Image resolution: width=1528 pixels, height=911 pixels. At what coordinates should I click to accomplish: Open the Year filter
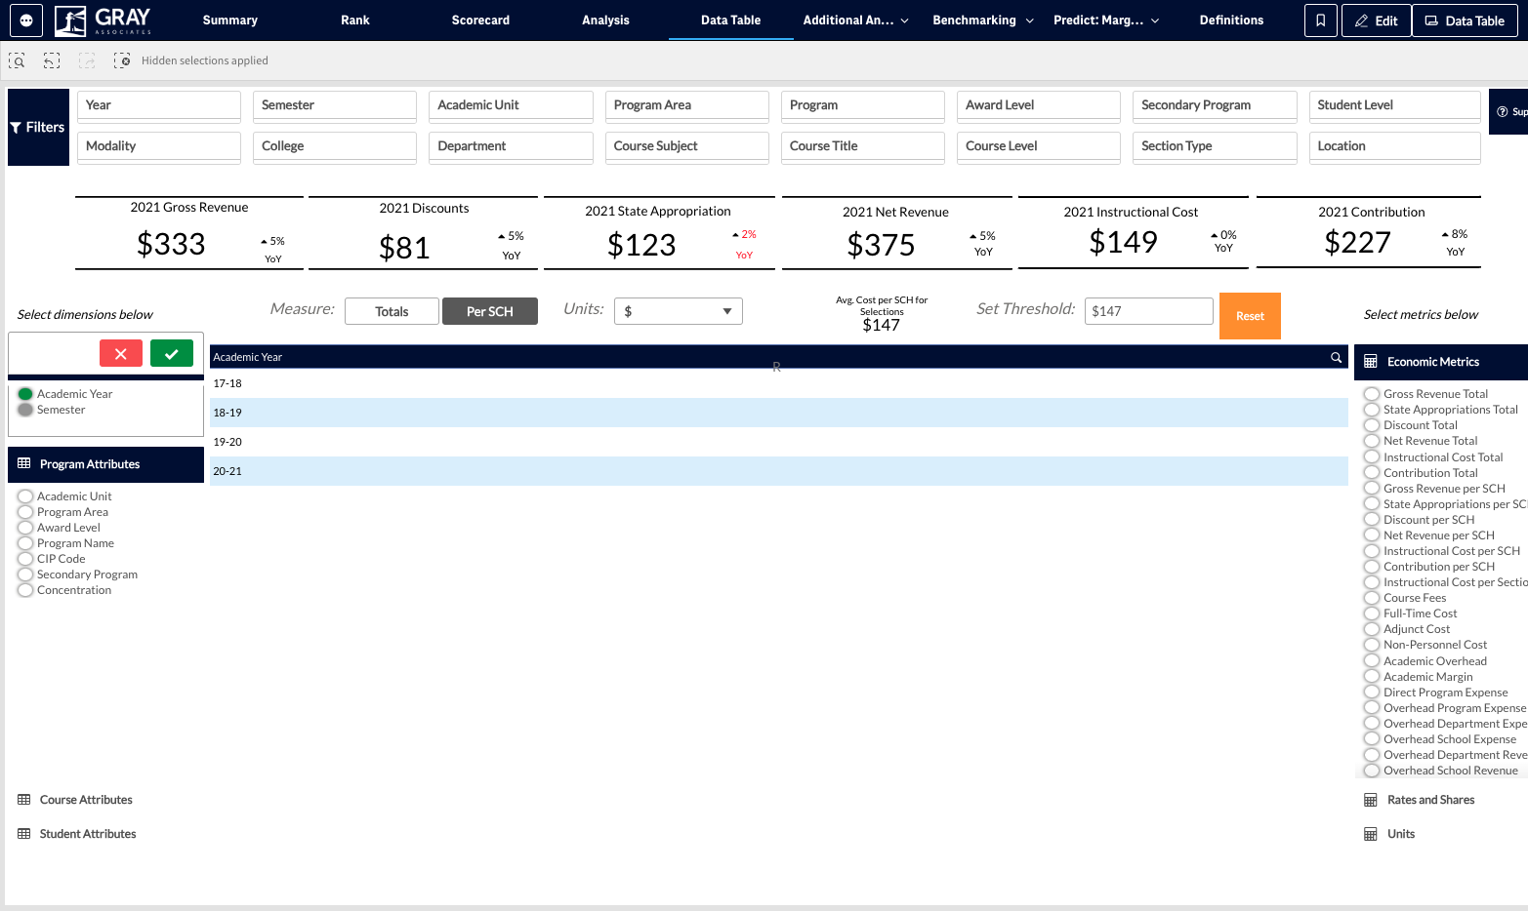click(159, 105)
